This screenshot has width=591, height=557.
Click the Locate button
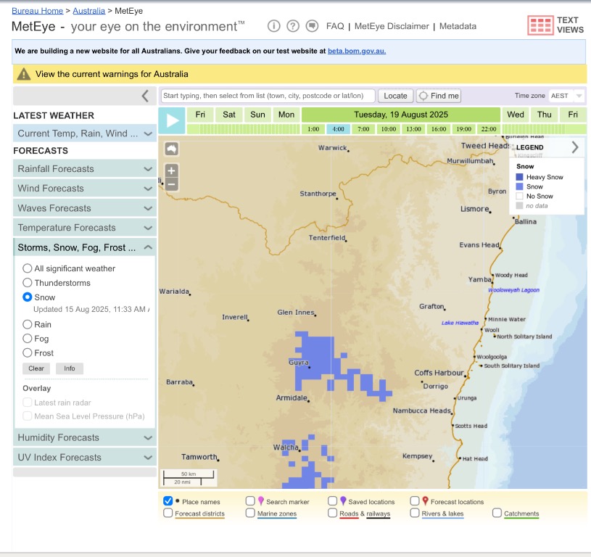pos(395,96)
